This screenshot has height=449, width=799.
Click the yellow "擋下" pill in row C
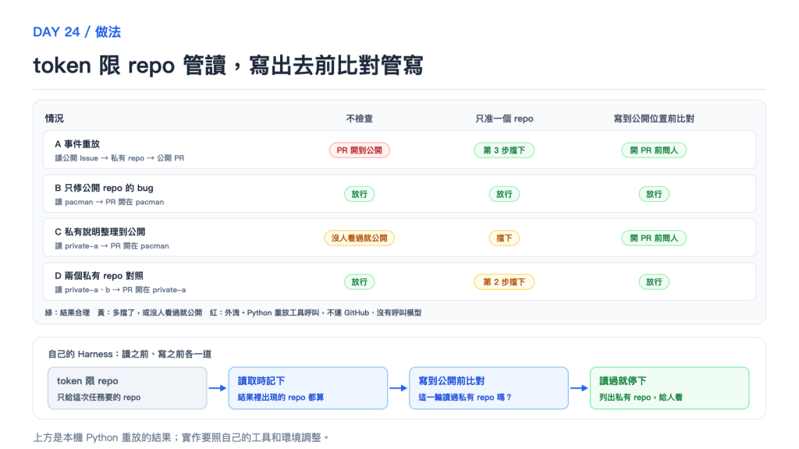point(504,238)
